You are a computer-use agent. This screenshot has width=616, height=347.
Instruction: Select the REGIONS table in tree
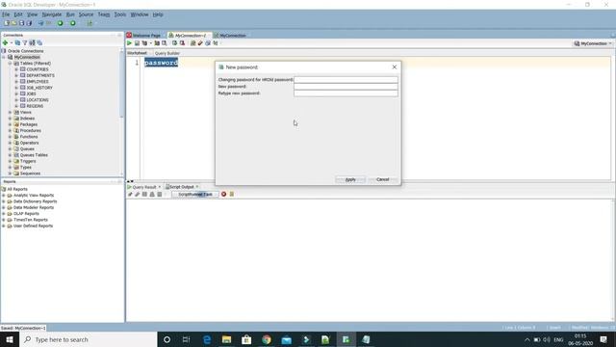click(35, 106)
